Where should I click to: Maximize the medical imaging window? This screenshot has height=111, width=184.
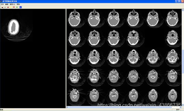(179, 2)
